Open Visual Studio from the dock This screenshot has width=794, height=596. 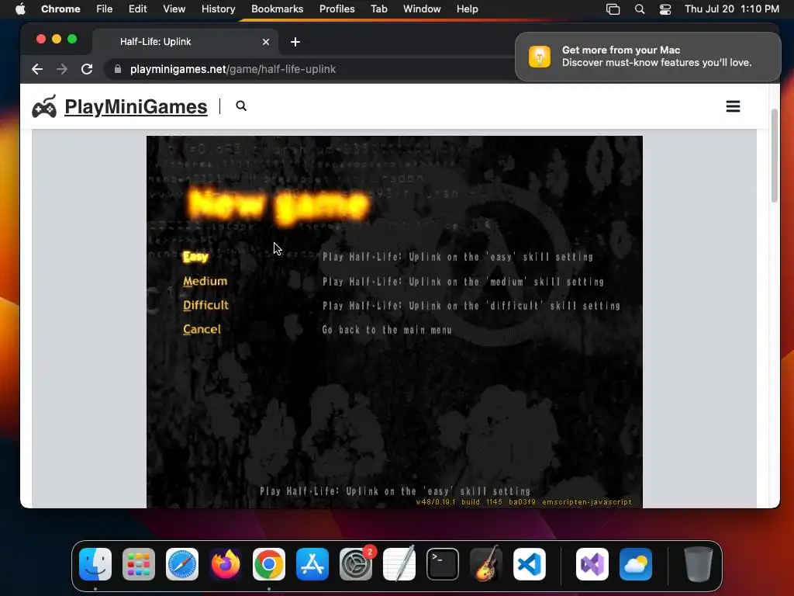click(592, 564)
